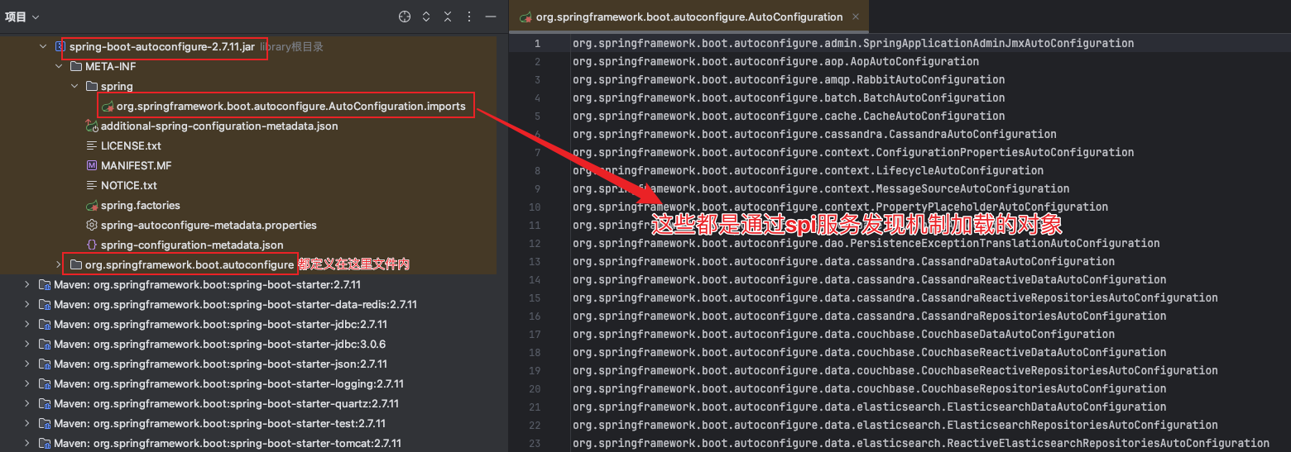Click library icon of spring-boot-starter-jdbc:3.0.6

pyautogui.click(x=44, y=345)
